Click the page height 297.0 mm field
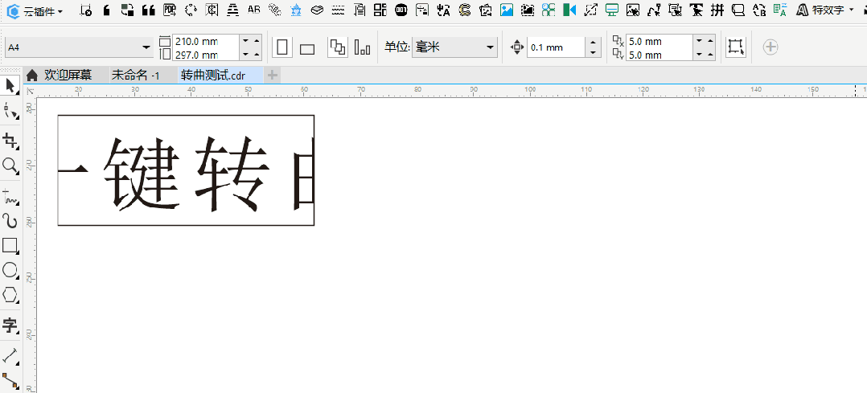The image size is (867, 393). (205, 54)
